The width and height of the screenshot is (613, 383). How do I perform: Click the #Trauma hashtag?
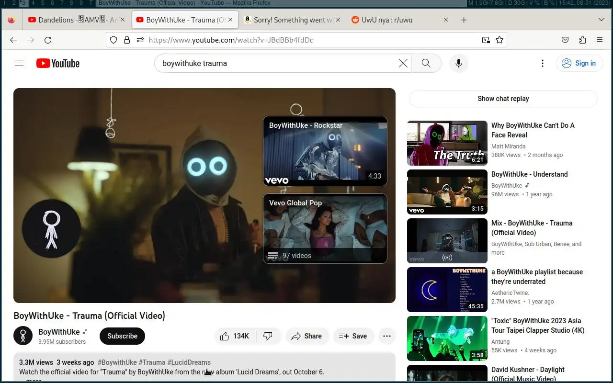pos(152,362)
